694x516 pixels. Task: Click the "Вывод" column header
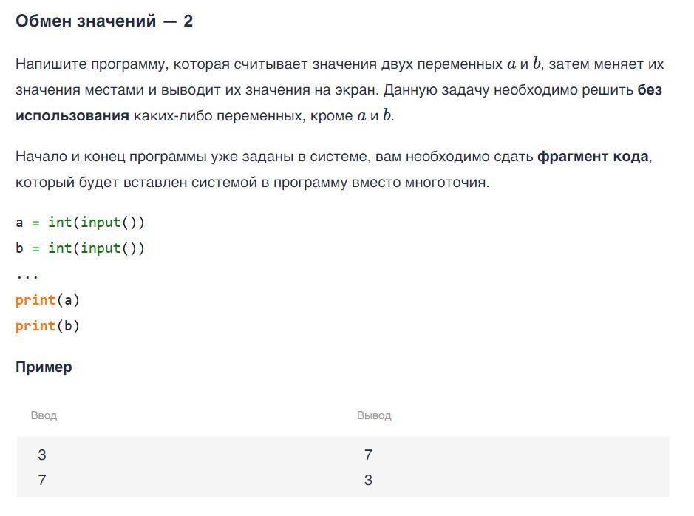(374, 415)
